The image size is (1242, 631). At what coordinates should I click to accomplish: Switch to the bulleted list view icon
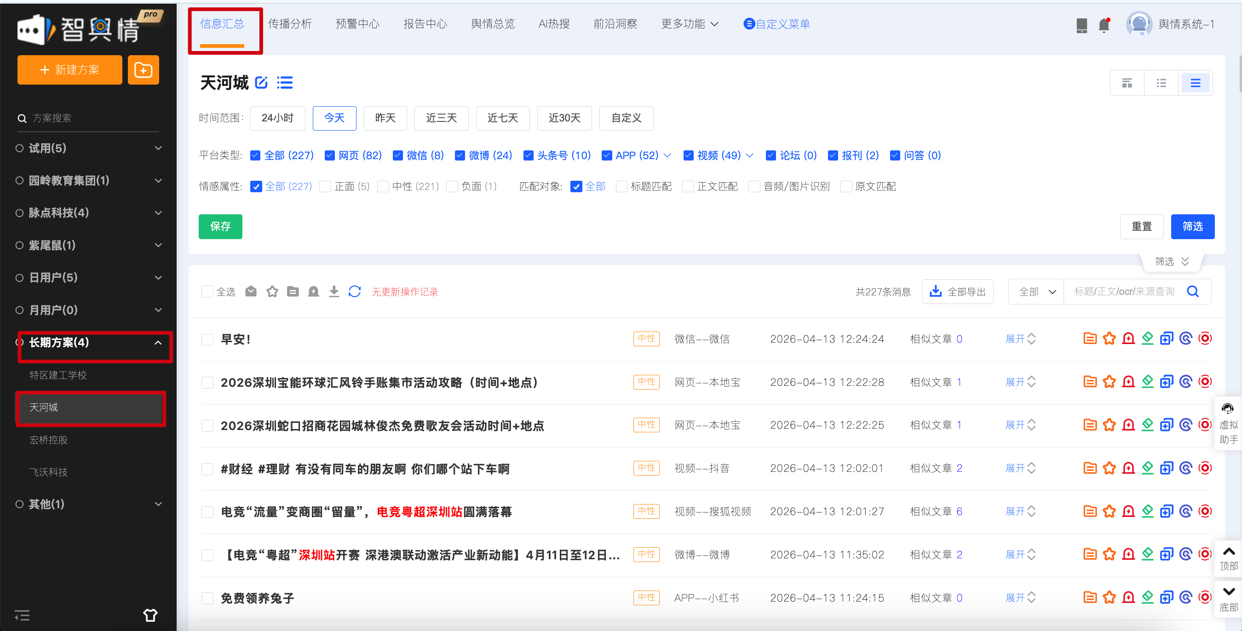click(1161, 83)
